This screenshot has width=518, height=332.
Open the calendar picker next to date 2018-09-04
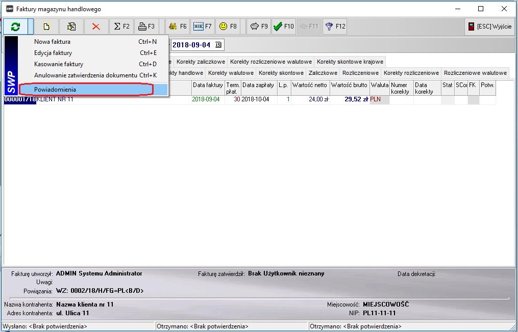(218, 45)
